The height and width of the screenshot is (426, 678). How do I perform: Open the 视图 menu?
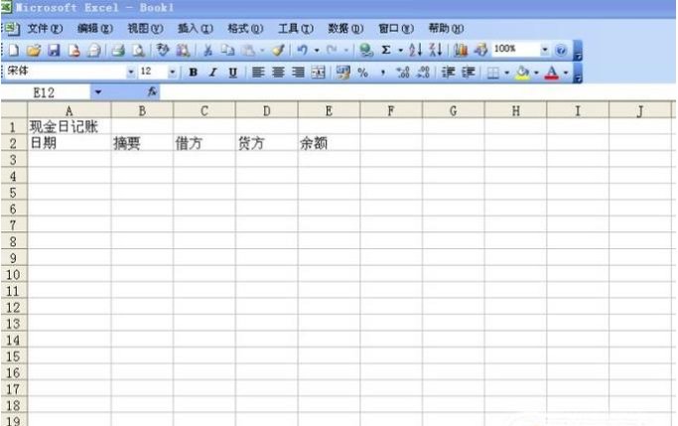coord(145,29)
